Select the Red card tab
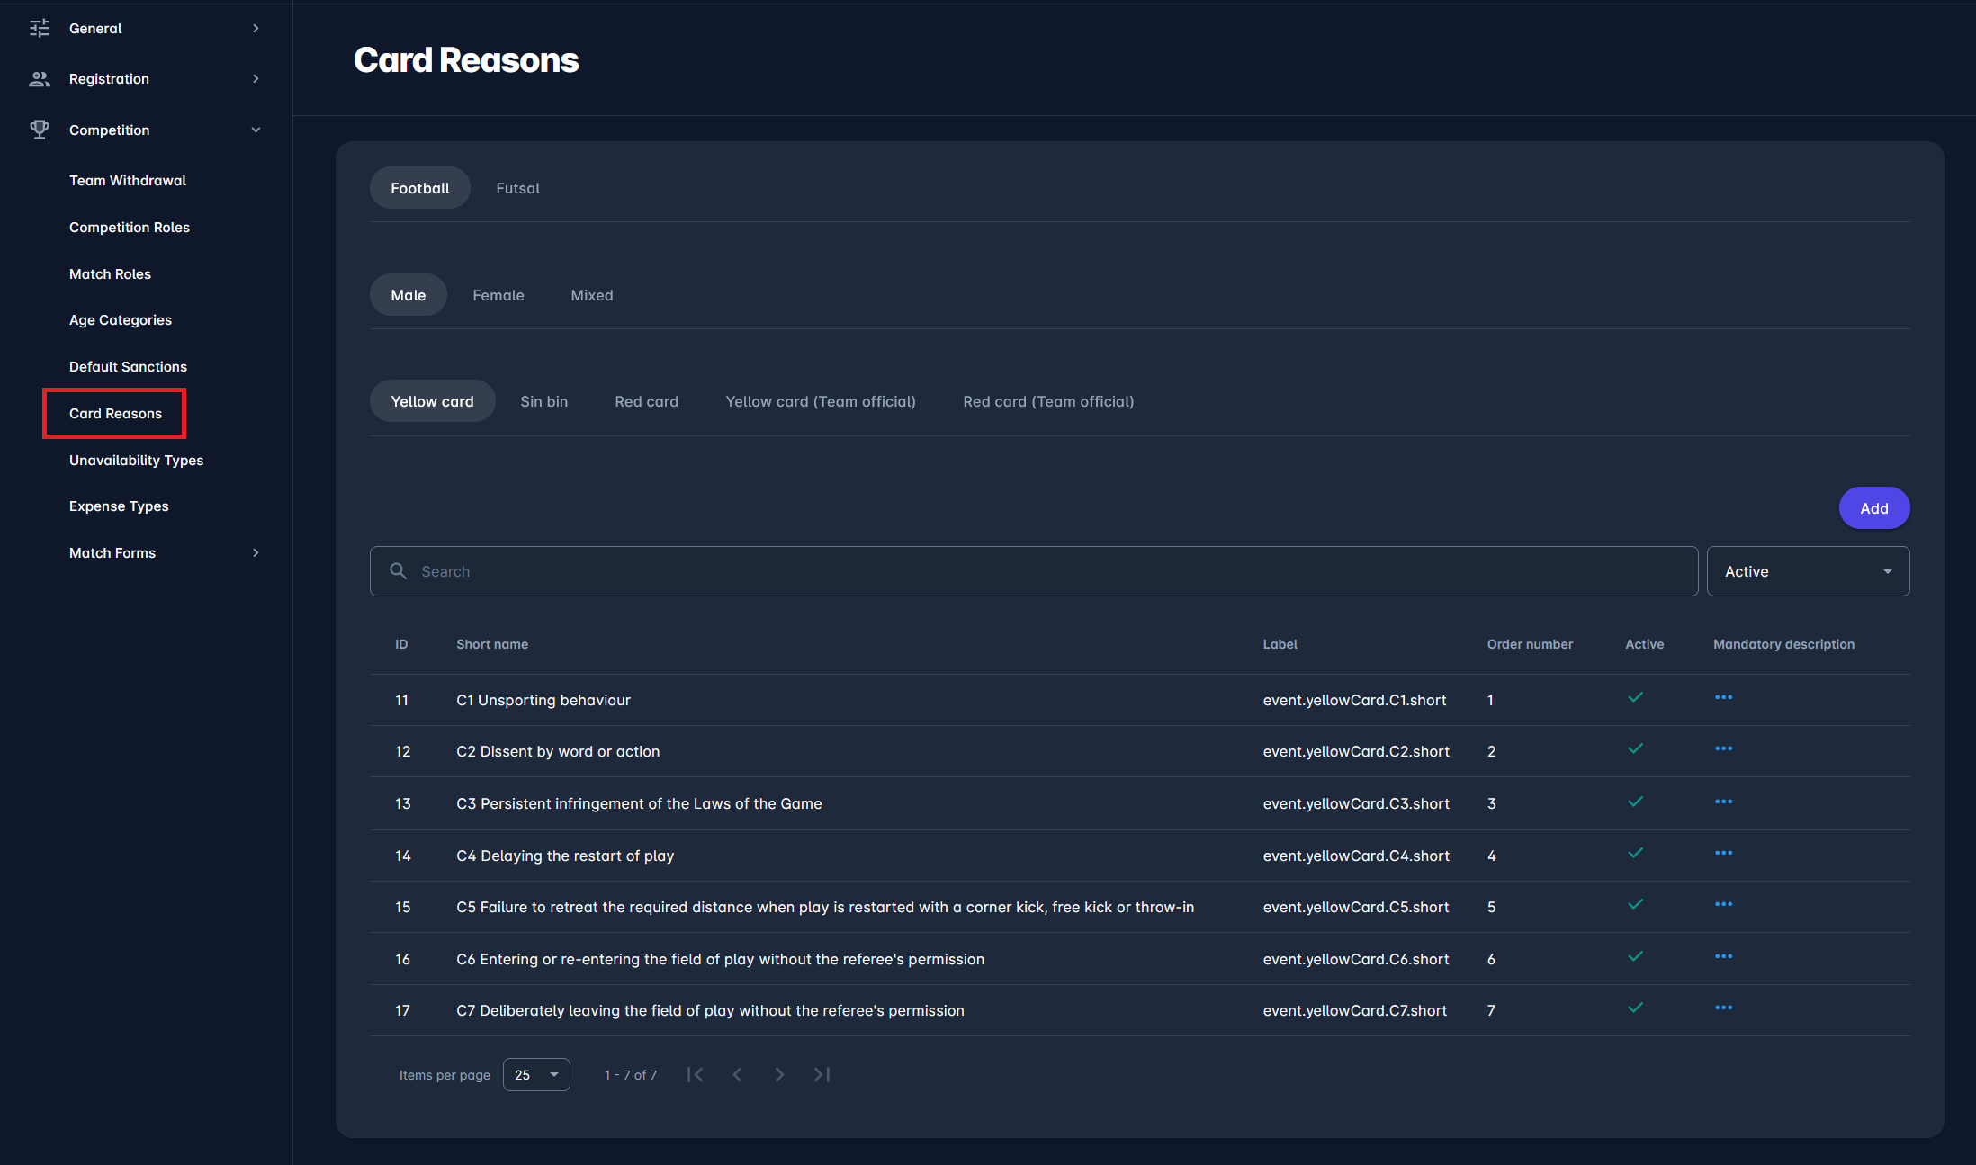This screenshot has height=1165, width=1976. tap(646, 401)
